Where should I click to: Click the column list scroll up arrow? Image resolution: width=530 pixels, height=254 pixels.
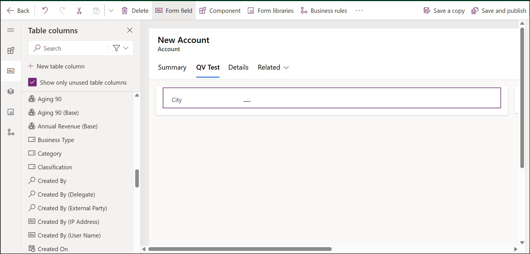coord(137,95)
